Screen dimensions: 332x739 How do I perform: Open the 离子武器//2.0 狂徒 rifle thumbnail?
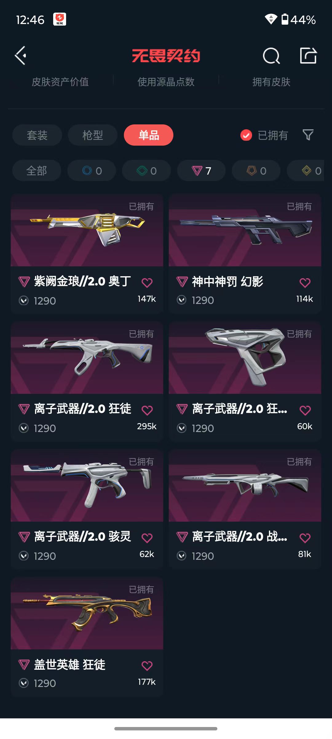pos(87,358)
